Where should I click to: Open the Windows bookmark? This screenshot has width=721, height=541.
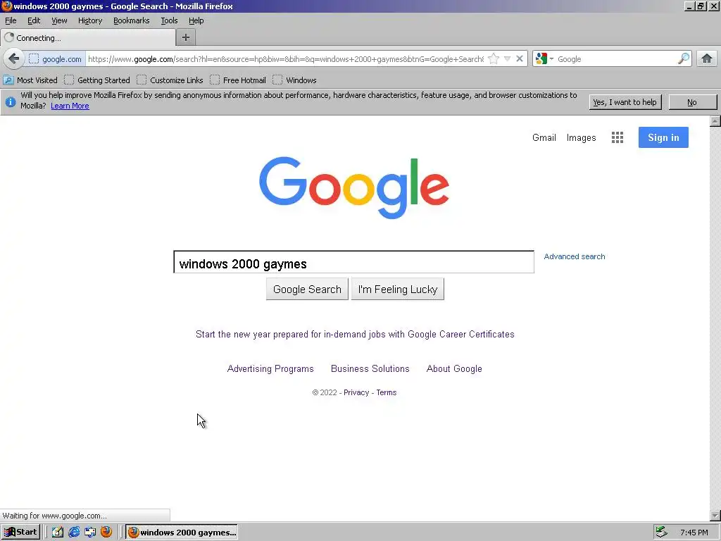(x=295, y=80)
